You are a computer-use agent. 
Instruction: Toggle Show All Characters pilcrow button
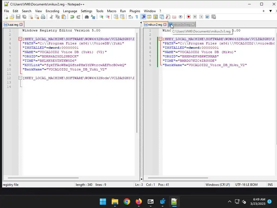(137, 17)
